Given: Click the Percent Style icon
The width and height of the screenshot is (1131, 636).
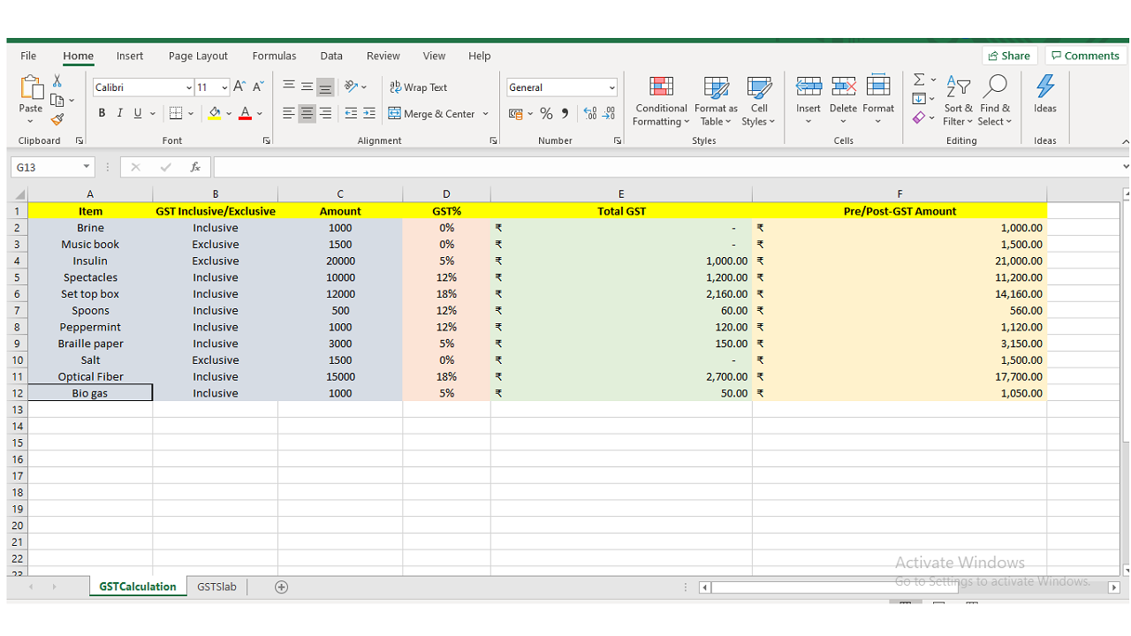Looking at the screenshot, I should pyautogui.click(x=546, y=114).
